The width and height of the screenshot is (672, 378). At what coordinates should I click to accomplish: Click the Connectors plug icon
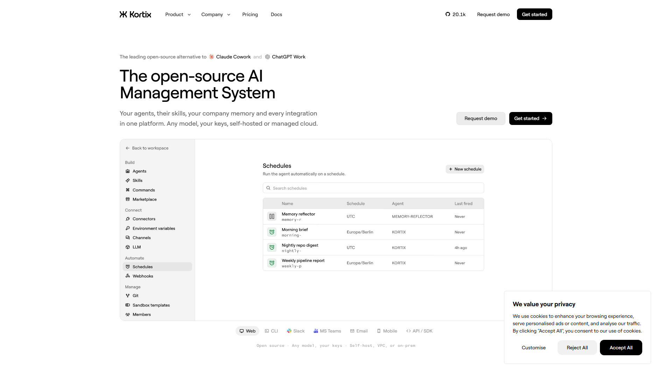pos(128,219)
